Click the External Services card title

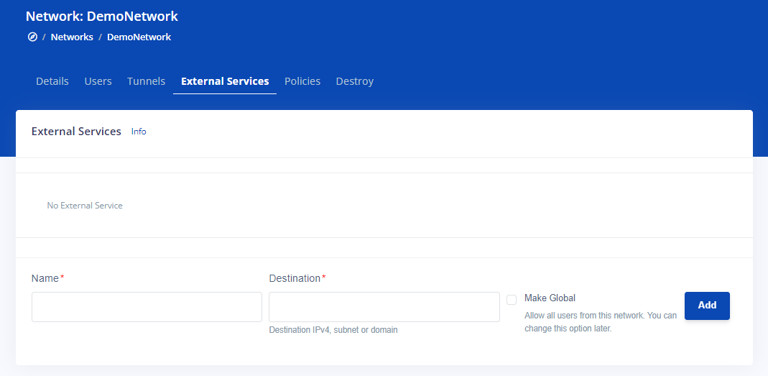pyautogui.click(x=76, y=132)
